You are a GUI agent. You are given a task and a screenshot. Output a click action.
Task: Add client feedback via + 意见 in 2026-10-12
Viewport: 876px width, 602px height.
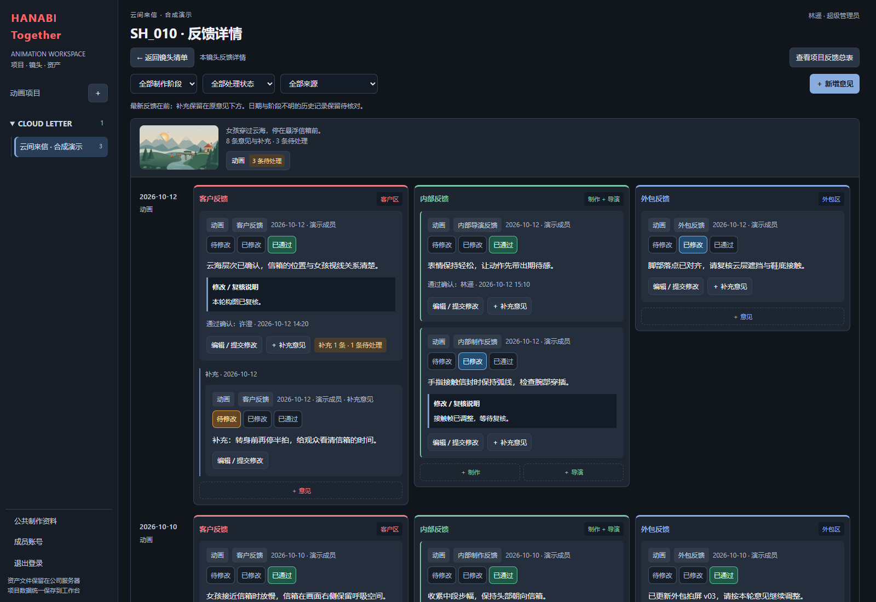301,491
